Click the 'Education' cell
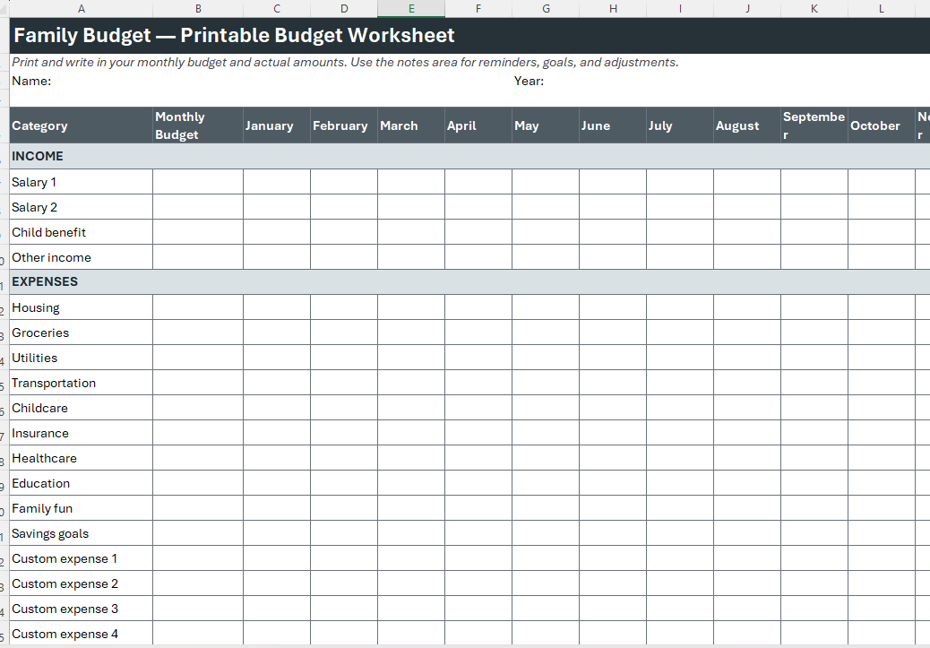930x648 pixels. [82, 483]
